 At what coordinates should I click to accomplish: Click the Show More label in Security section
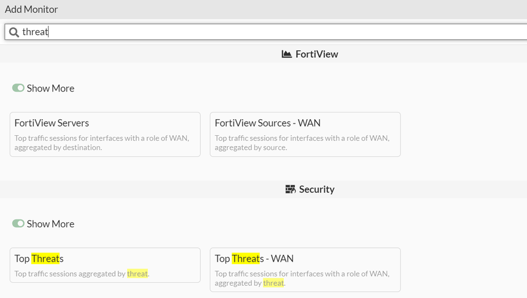(50, 224)
